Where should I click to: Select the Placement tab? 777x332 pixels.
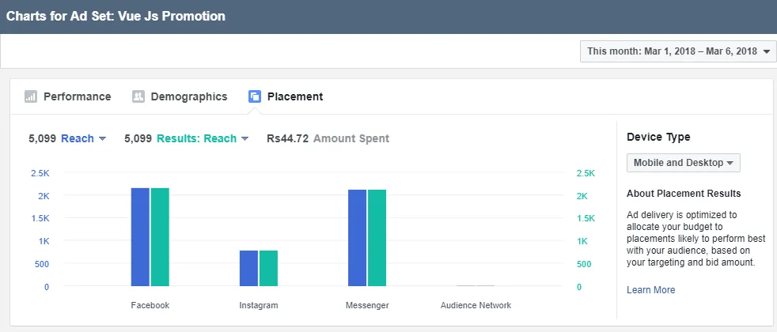pyautogui.click(x=286, y=96)
